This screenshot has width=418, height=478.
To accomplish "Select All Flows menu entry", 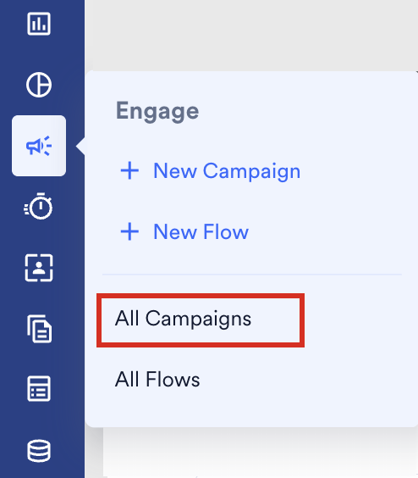I will (x=157, y=379).
